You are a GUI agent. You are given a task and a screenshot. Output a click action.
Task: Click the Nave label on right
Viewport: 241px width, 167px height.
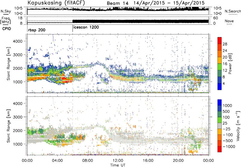[x=229, y=21]
